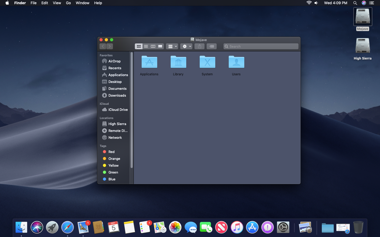
Task: Open the Finder application menu
Action: click(x=20, y=3)
